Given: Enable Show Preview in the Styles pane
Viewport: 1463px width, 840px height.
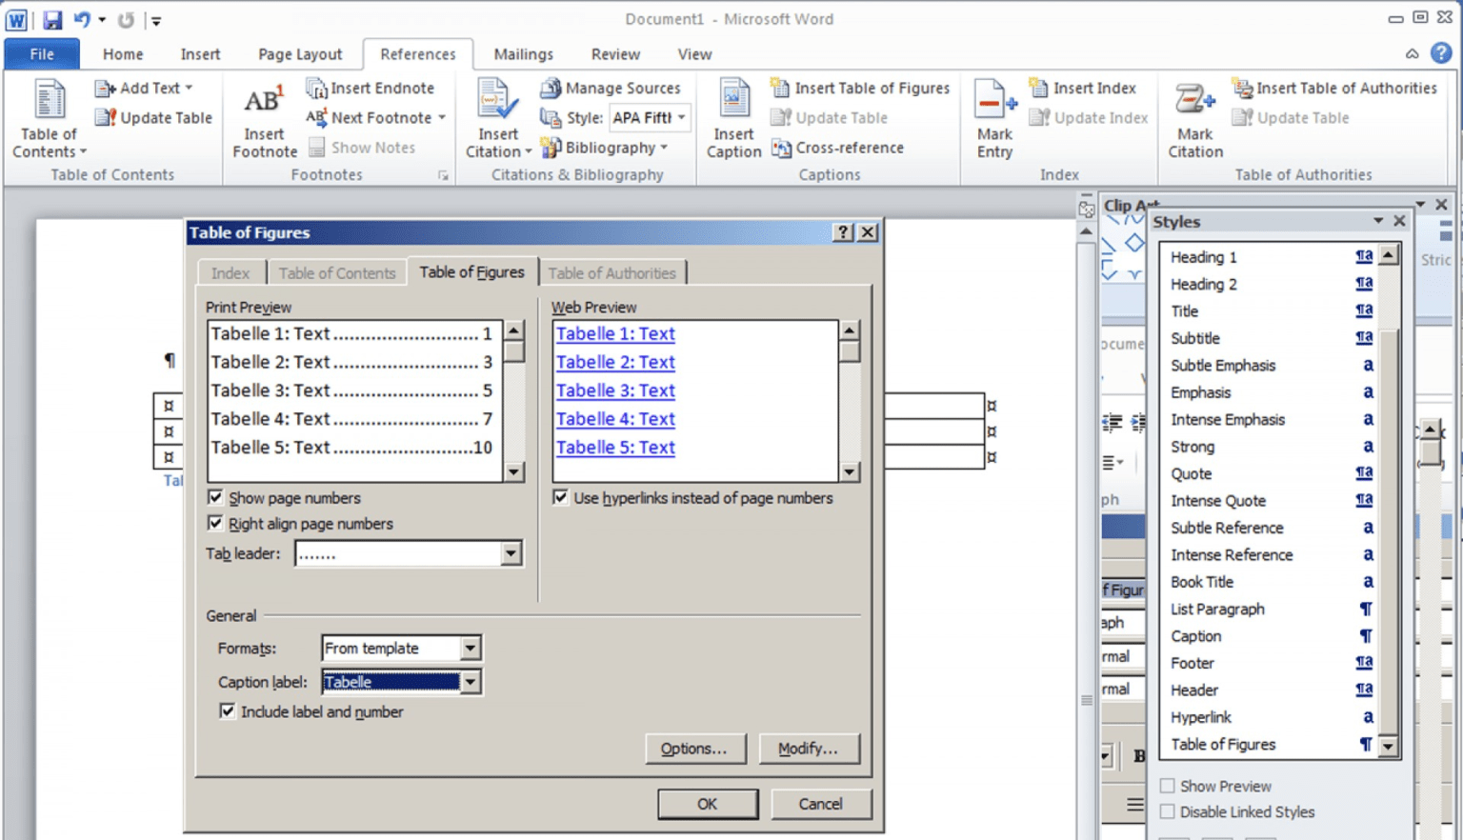Looking at the screenshot, I should tap(1167, 786).
